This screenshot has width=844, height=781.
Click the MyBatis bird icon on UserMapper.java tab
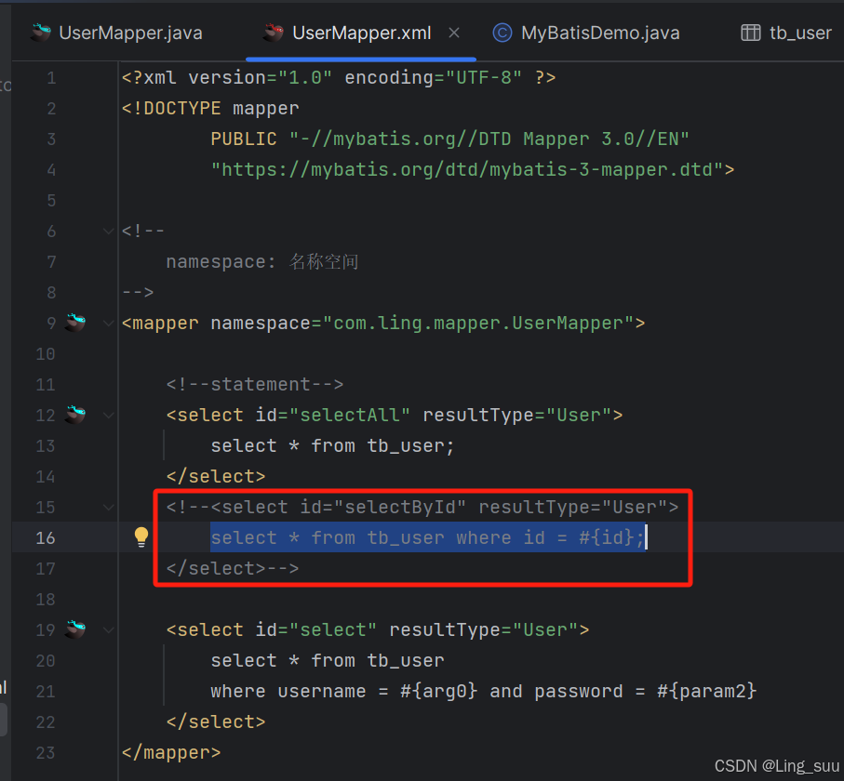pyautogui.click(x=41, y=33)
